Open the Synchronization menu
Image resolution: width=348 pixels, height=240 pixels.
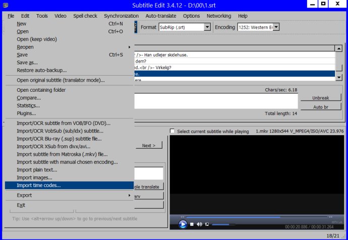click(121, 16)
